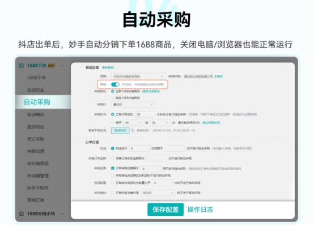Screen dimensions: 314x226
Task: Click the 订单采购运费高于 value input
Action: pos(151,169)
